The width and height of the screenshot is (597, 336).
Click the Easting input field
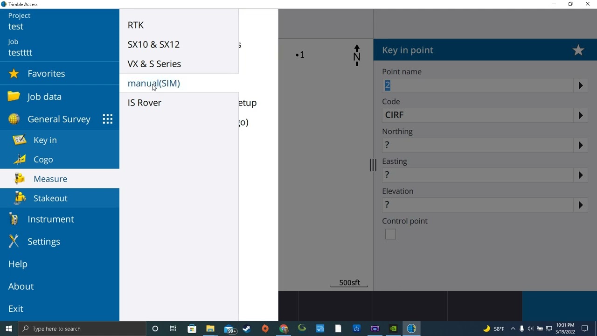click(478, 175)
